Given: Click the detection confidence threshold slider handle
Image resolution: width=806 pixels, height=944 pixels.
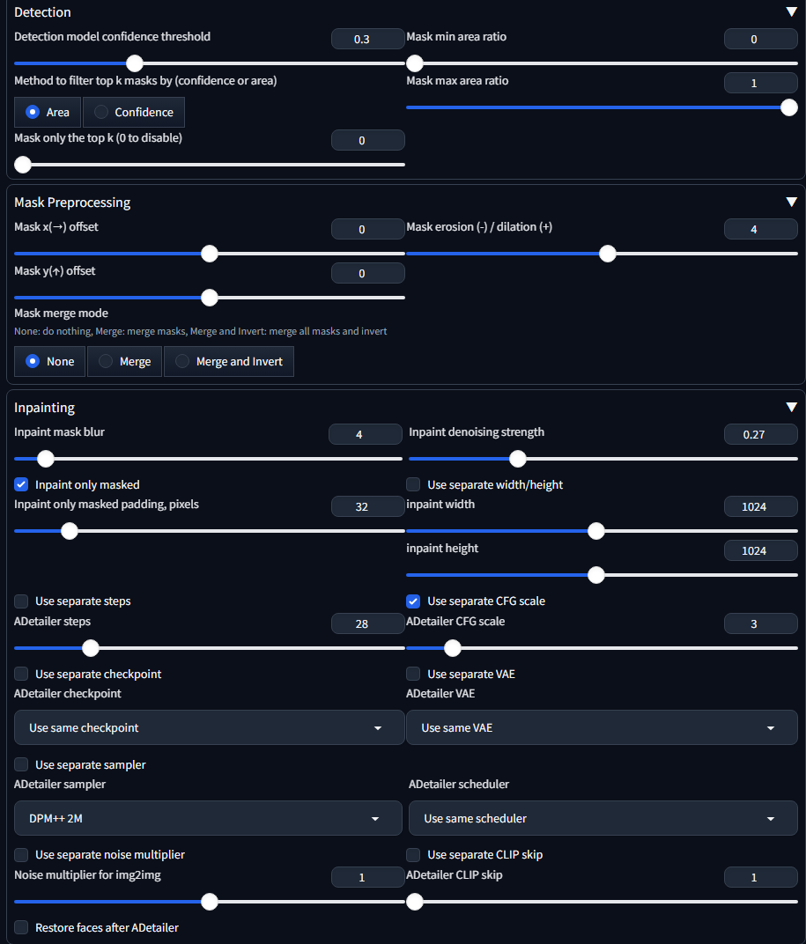Looking at the screenshot, I should point(135,63).
